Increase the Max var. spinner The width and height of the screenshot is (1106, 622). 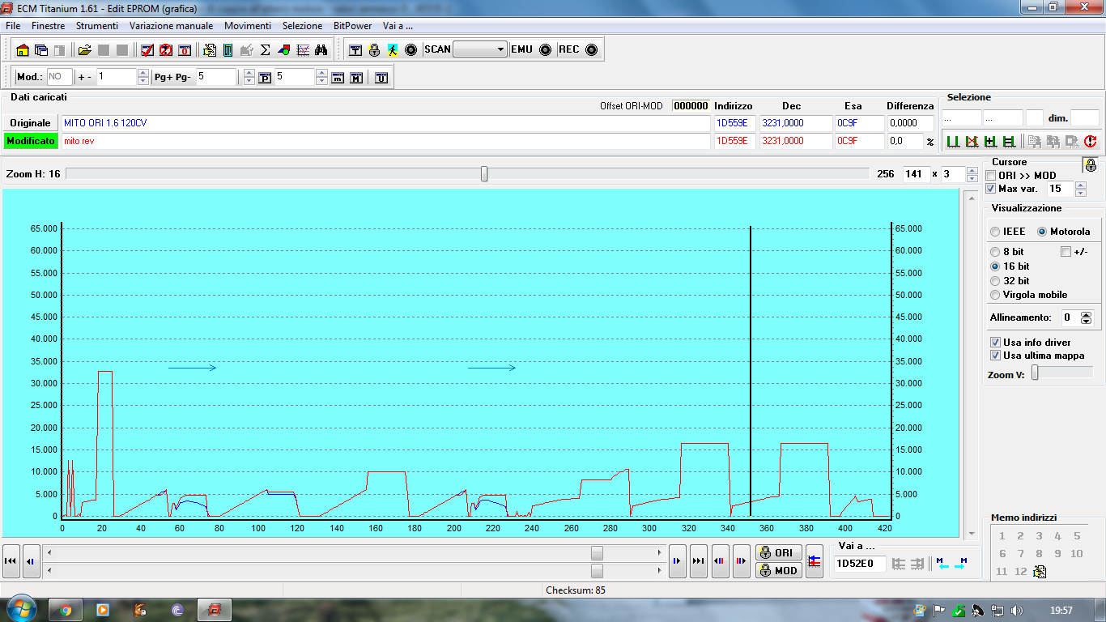pos(1079,185)
